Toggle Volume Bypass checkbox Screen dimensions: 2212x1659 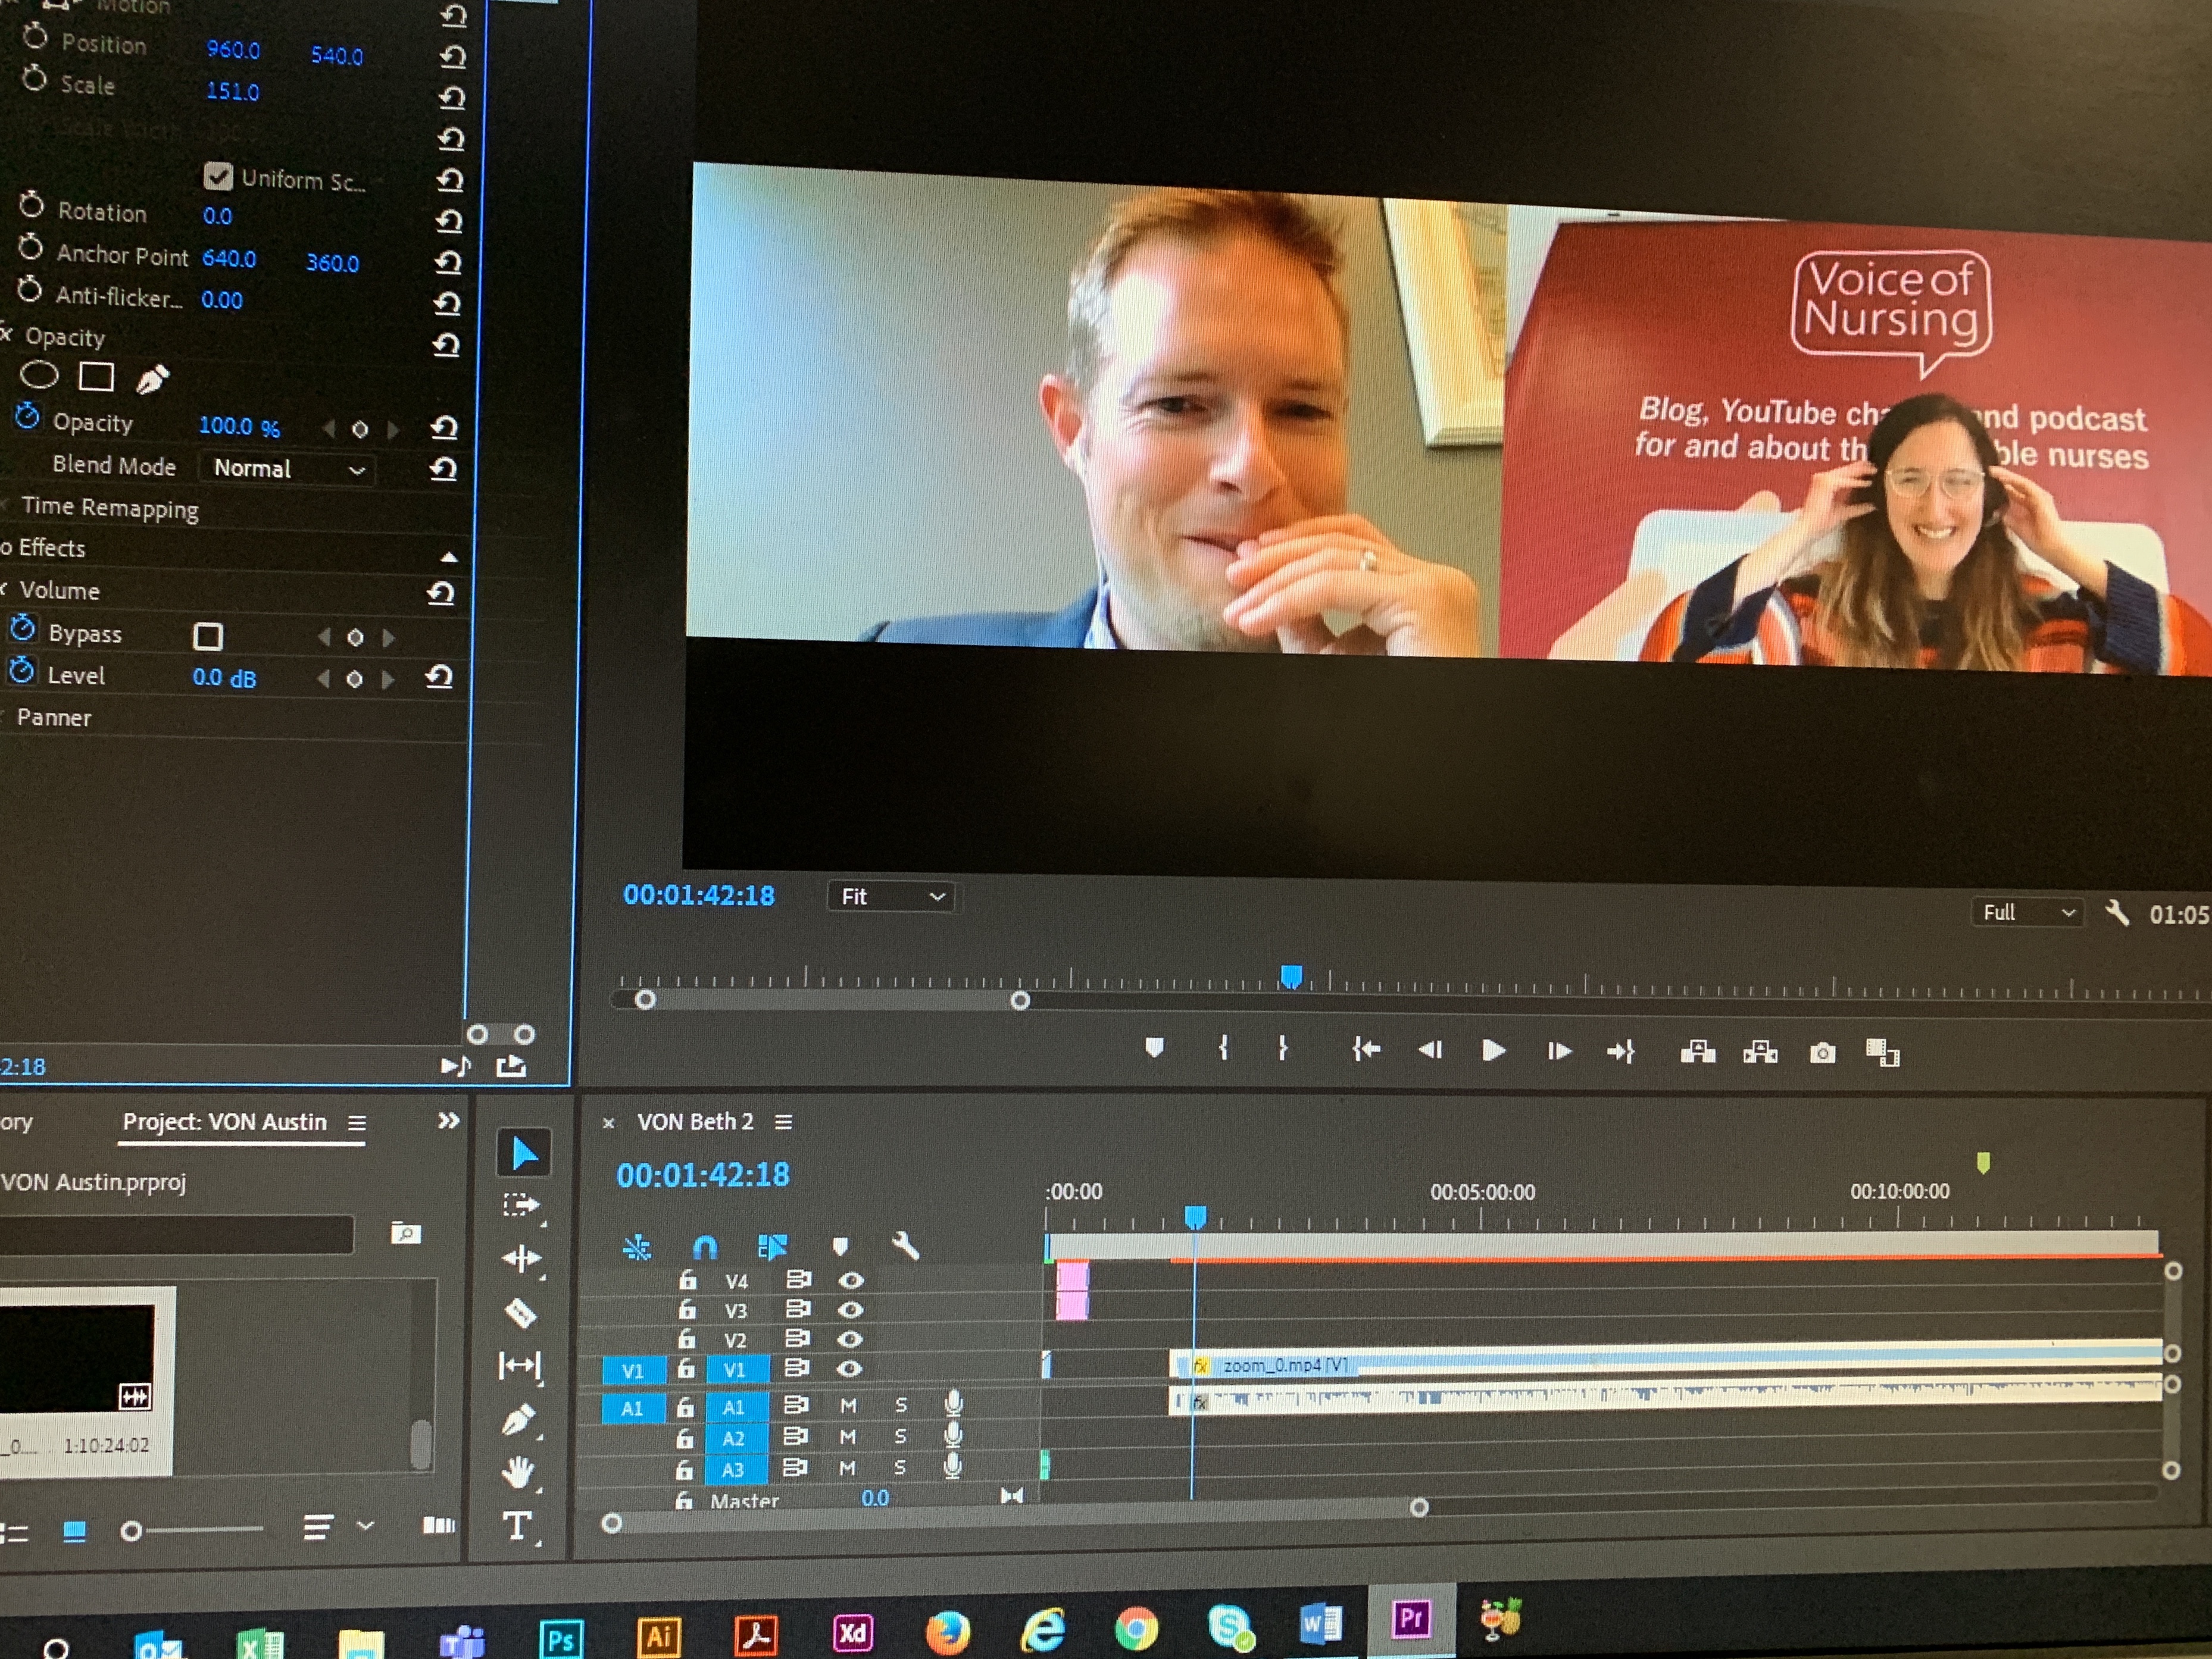[208, 636]
